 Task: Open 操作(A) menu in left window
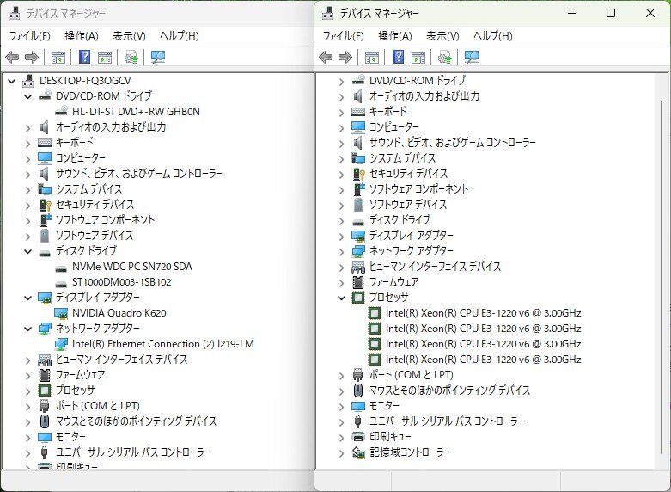coord(82,36)
